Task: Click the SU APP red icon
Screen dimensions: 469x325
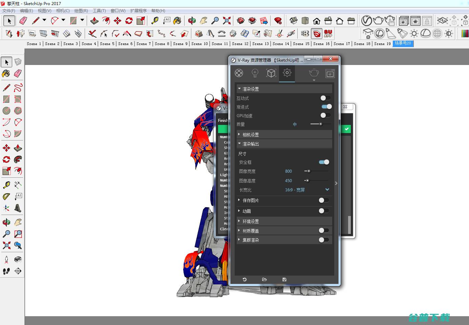Action: click(328, 34)
